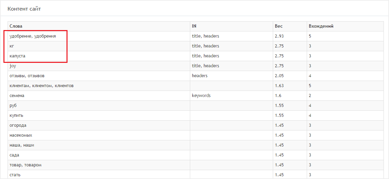
Task: Click weight 1.45 in 'огорода' row
Action: (279, 125)
